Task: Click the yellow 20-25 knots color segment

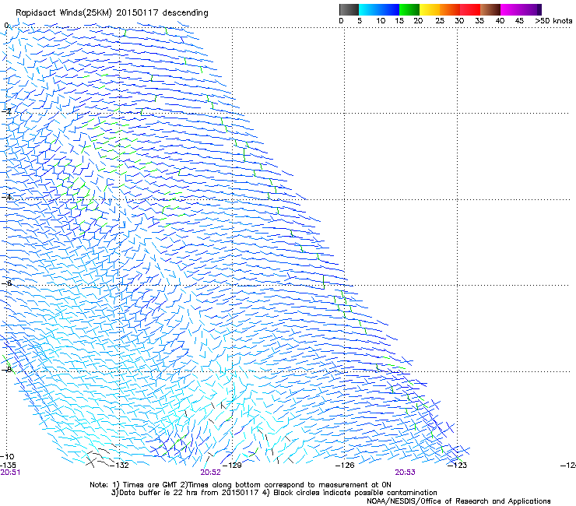Action: click(x=430, y=9)
